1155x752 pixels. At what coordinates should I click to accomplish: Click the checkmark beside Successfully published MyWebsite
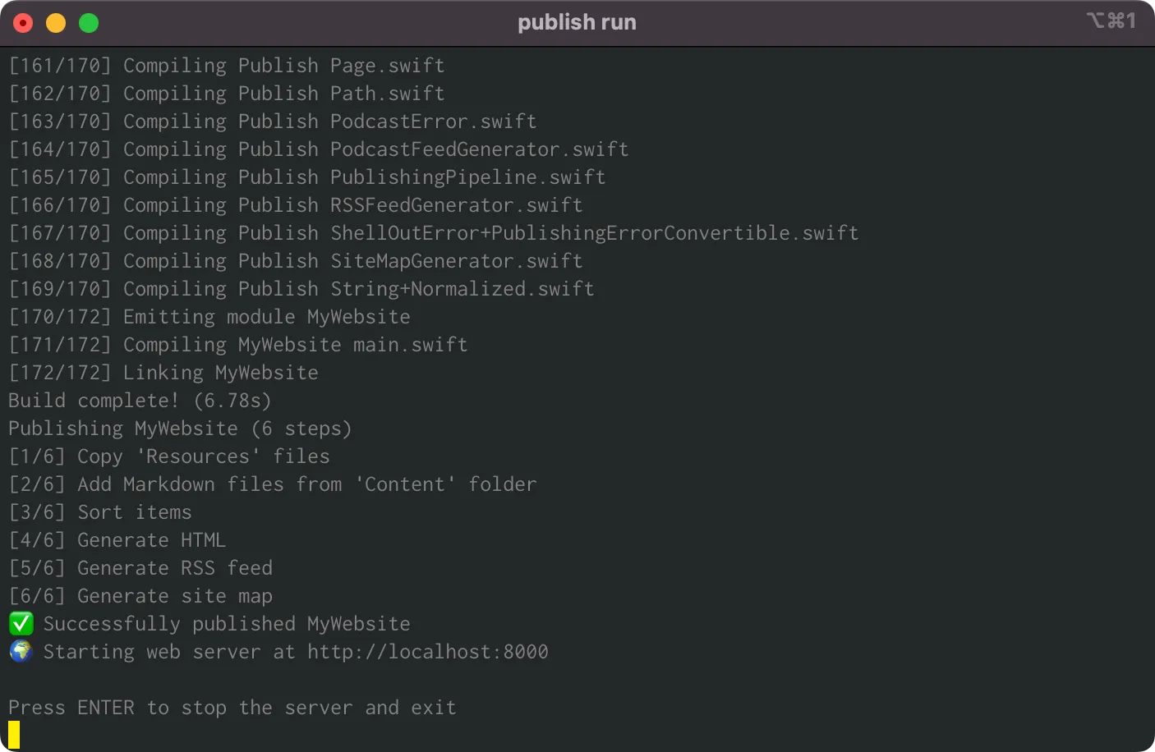(21, 623)
